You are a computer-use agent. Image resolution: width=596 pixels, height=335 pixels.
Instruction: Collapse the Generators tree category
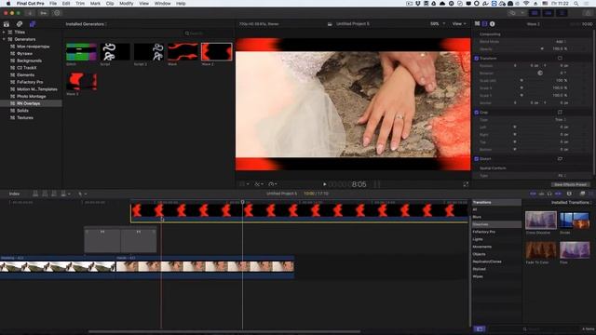coord(4,39)
